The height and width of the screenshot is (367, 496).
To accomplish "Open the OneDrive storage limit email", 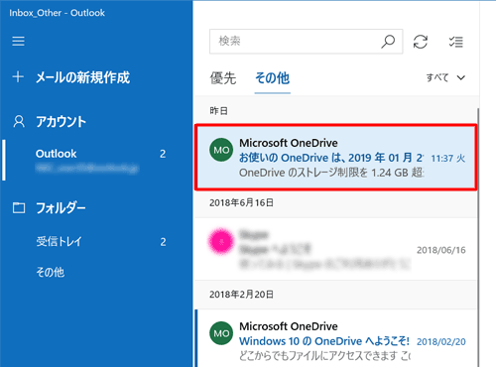I will (336, 158).
